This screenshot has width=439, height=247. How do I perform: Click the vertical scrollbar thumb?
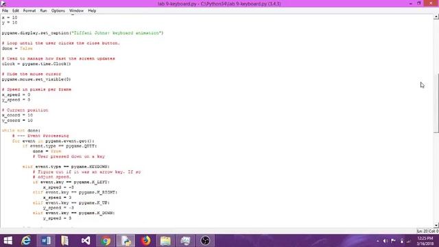coord(436,103)
